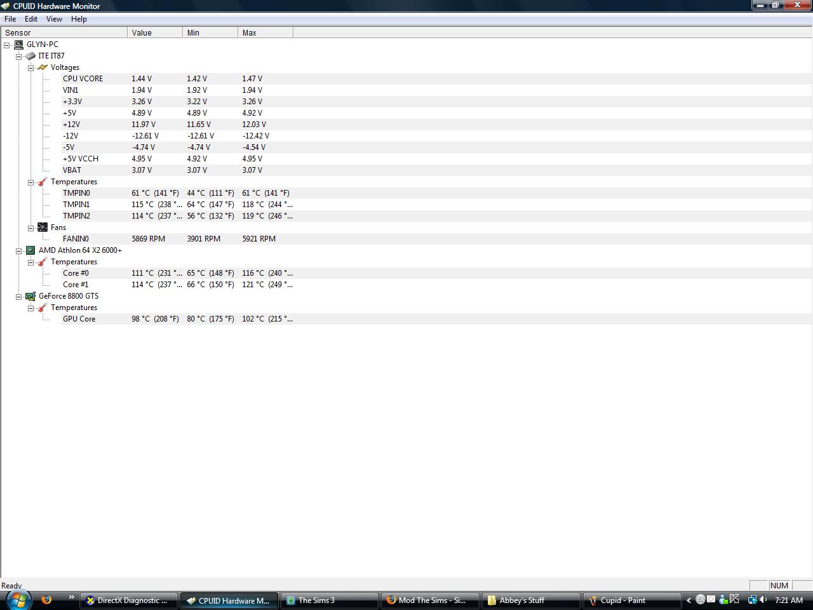
Task: Collapse the Fans tree node
Action: pyautogui.click(x=30, y=227)
